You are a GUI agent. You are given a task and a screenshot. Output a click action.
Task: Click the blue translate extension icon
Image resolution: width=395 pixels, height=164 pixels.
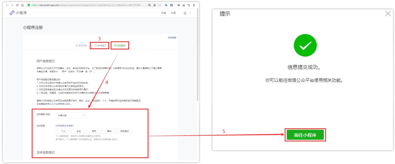(x=166, y=5)
